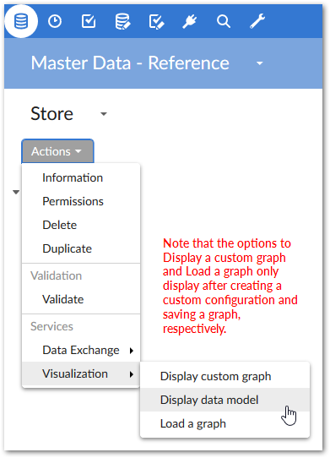The image size is (330, 458).
Task: Select Display custom graph option
Action: tap(225, 376)
